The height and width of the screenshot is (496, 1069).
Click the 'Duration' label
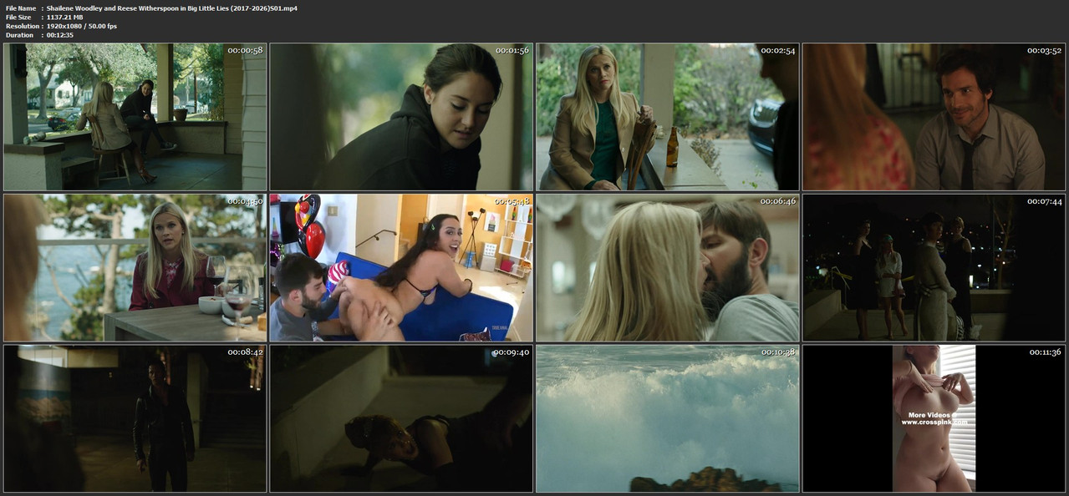pyautogui.click(x=20, y=35)
